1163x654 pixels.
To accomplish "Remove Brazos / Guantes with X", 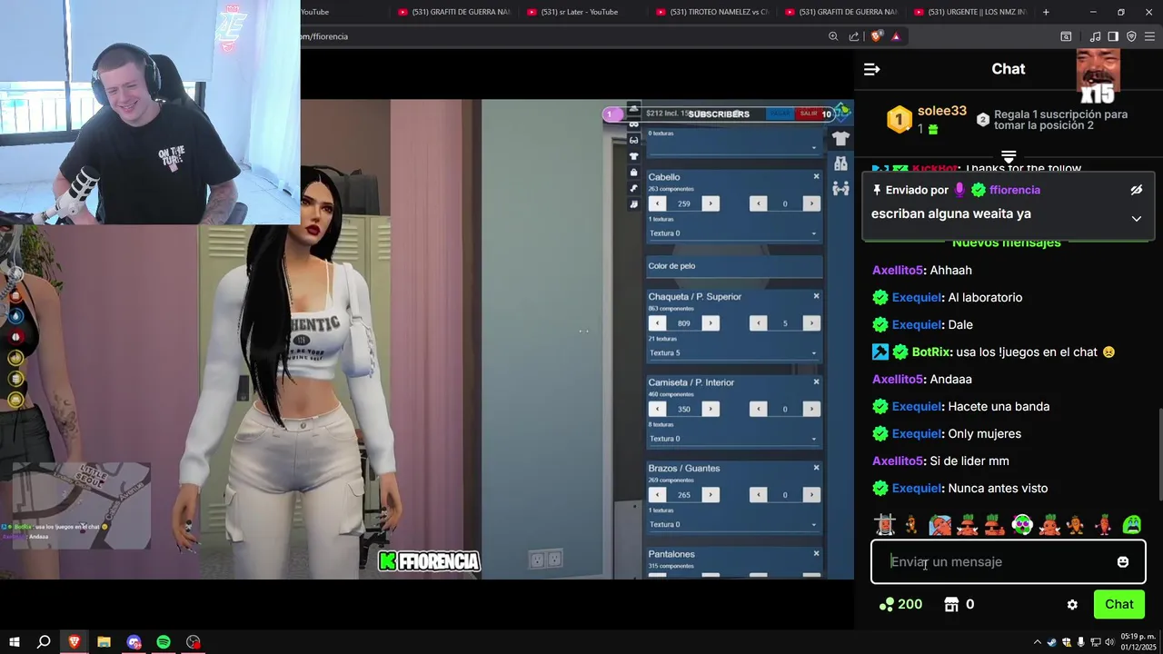I will point(816,468).
